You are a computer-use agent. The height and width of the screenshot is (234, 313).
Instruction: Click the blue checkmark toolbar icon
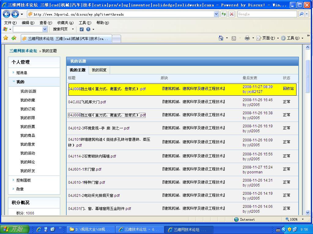(x=81, y=29)
